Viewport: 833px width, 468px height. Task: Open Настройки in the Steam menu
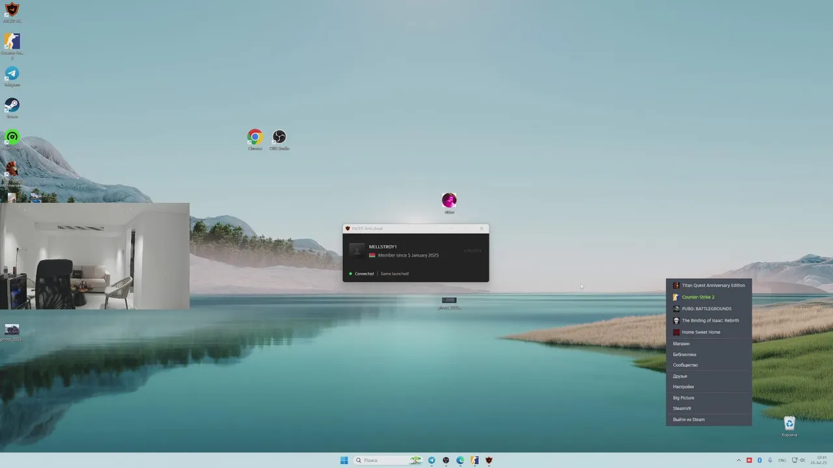(709, 387)
